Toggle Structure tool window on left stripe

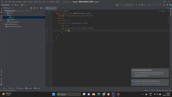tap(1, 72)
